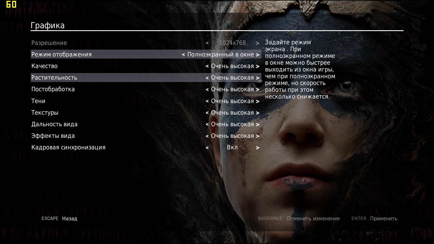Click the Очень высокая value for Дальность вида
The image size is (434, 244).
(233, 124)
